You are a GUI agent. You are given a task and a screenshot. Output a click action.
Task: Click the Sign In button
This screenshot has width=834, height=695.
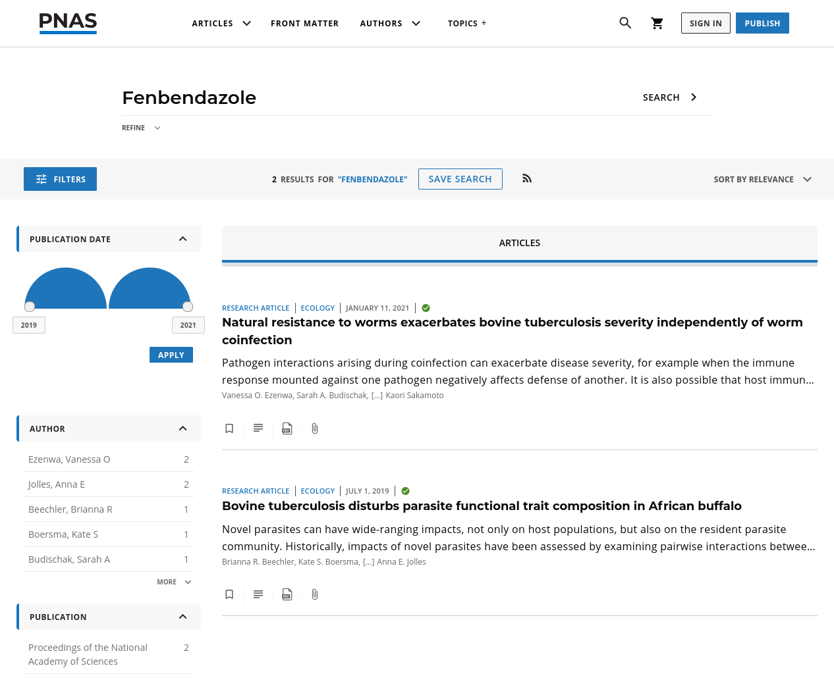click(x=705, y=23)
